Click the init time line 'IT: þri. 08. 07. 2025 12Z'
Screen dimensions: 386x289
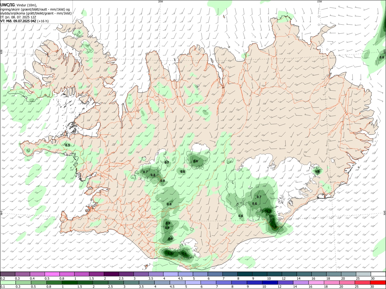point(18,17)
